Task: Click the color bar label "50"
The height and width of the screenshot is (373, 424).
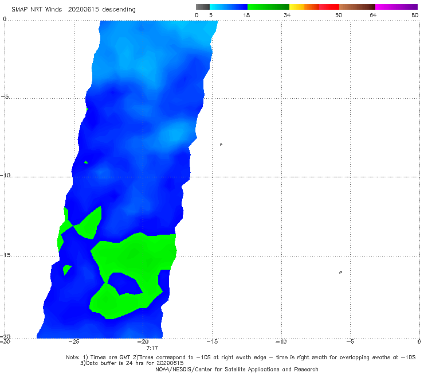Action: coord(339,15)
